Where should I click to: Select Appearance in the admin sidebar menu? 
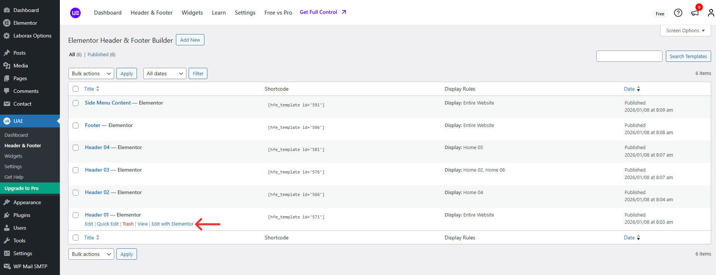point(27,202)
